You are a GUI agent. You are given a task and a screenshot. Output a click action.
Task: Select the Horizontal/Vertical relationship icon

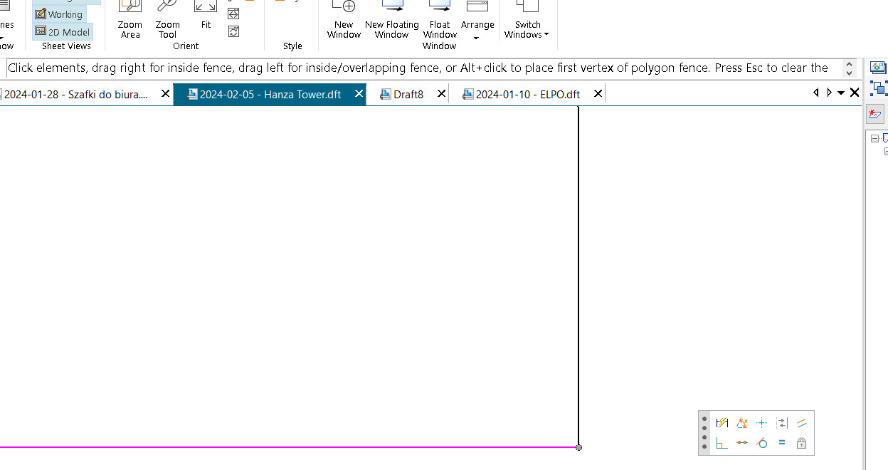[762, 423]
